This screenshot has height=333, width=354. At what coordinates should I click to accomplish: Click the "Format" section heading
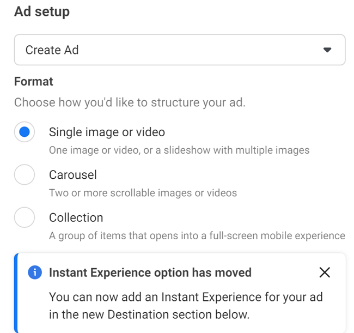[34, 82]
